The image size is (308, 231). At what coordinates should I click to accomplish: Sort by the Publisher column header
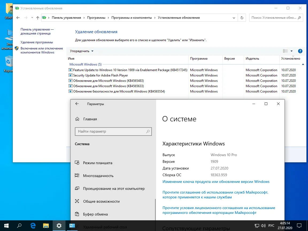click(262, 59)
